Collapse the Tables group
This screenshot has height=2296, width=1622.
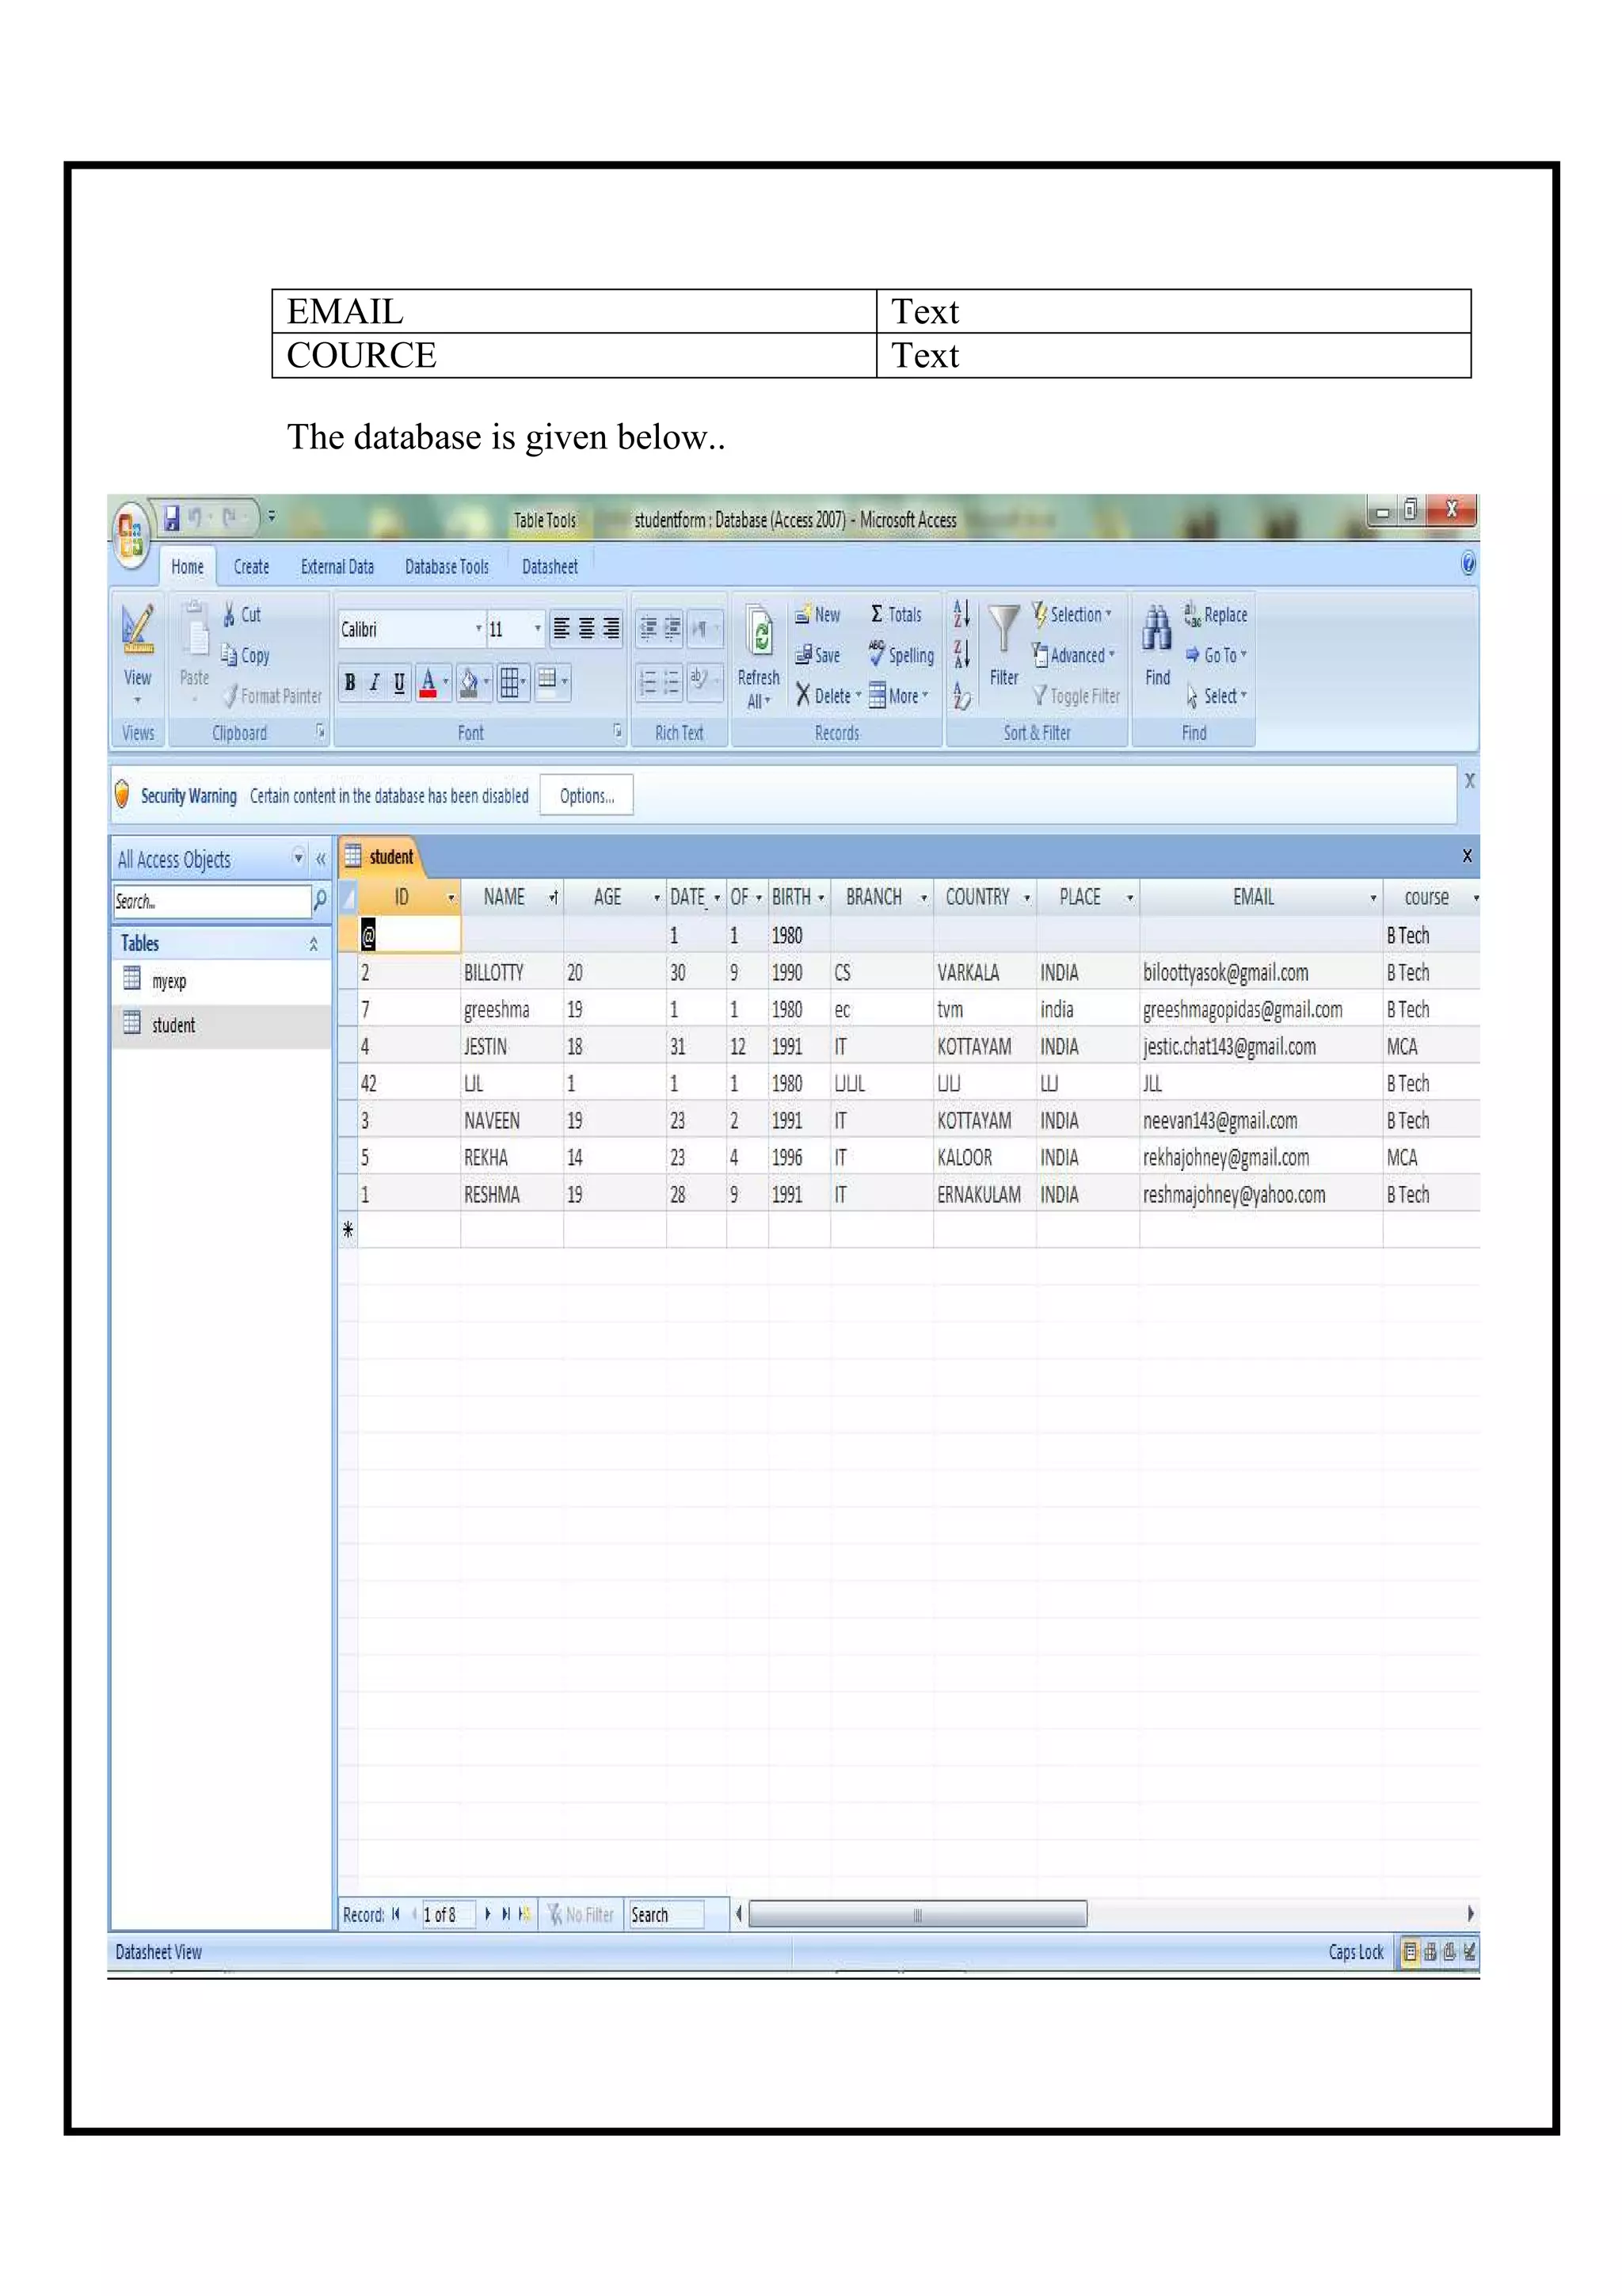tap(314, 944)
